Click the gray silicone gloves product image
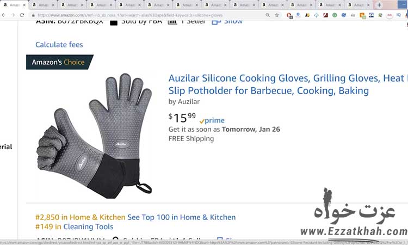Screen dimensions: 408x245 (95, 136)
